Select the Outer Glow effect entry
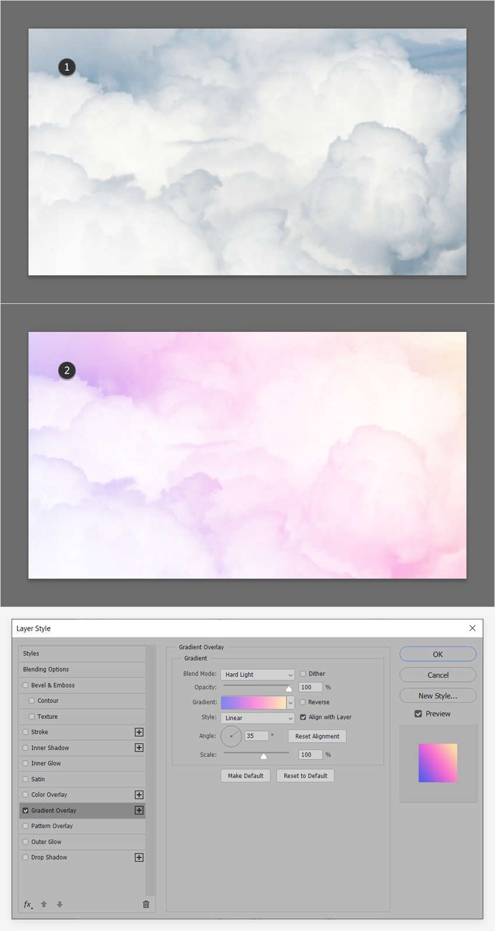 tap(82, 842)
